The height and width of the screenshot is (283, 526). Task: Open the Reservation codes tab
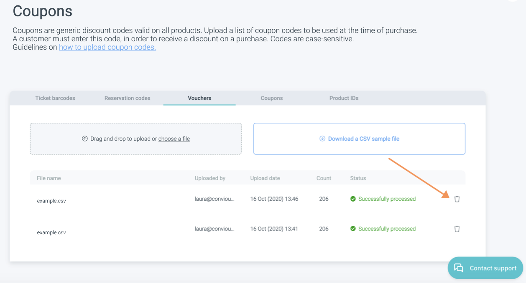[128, 98]
